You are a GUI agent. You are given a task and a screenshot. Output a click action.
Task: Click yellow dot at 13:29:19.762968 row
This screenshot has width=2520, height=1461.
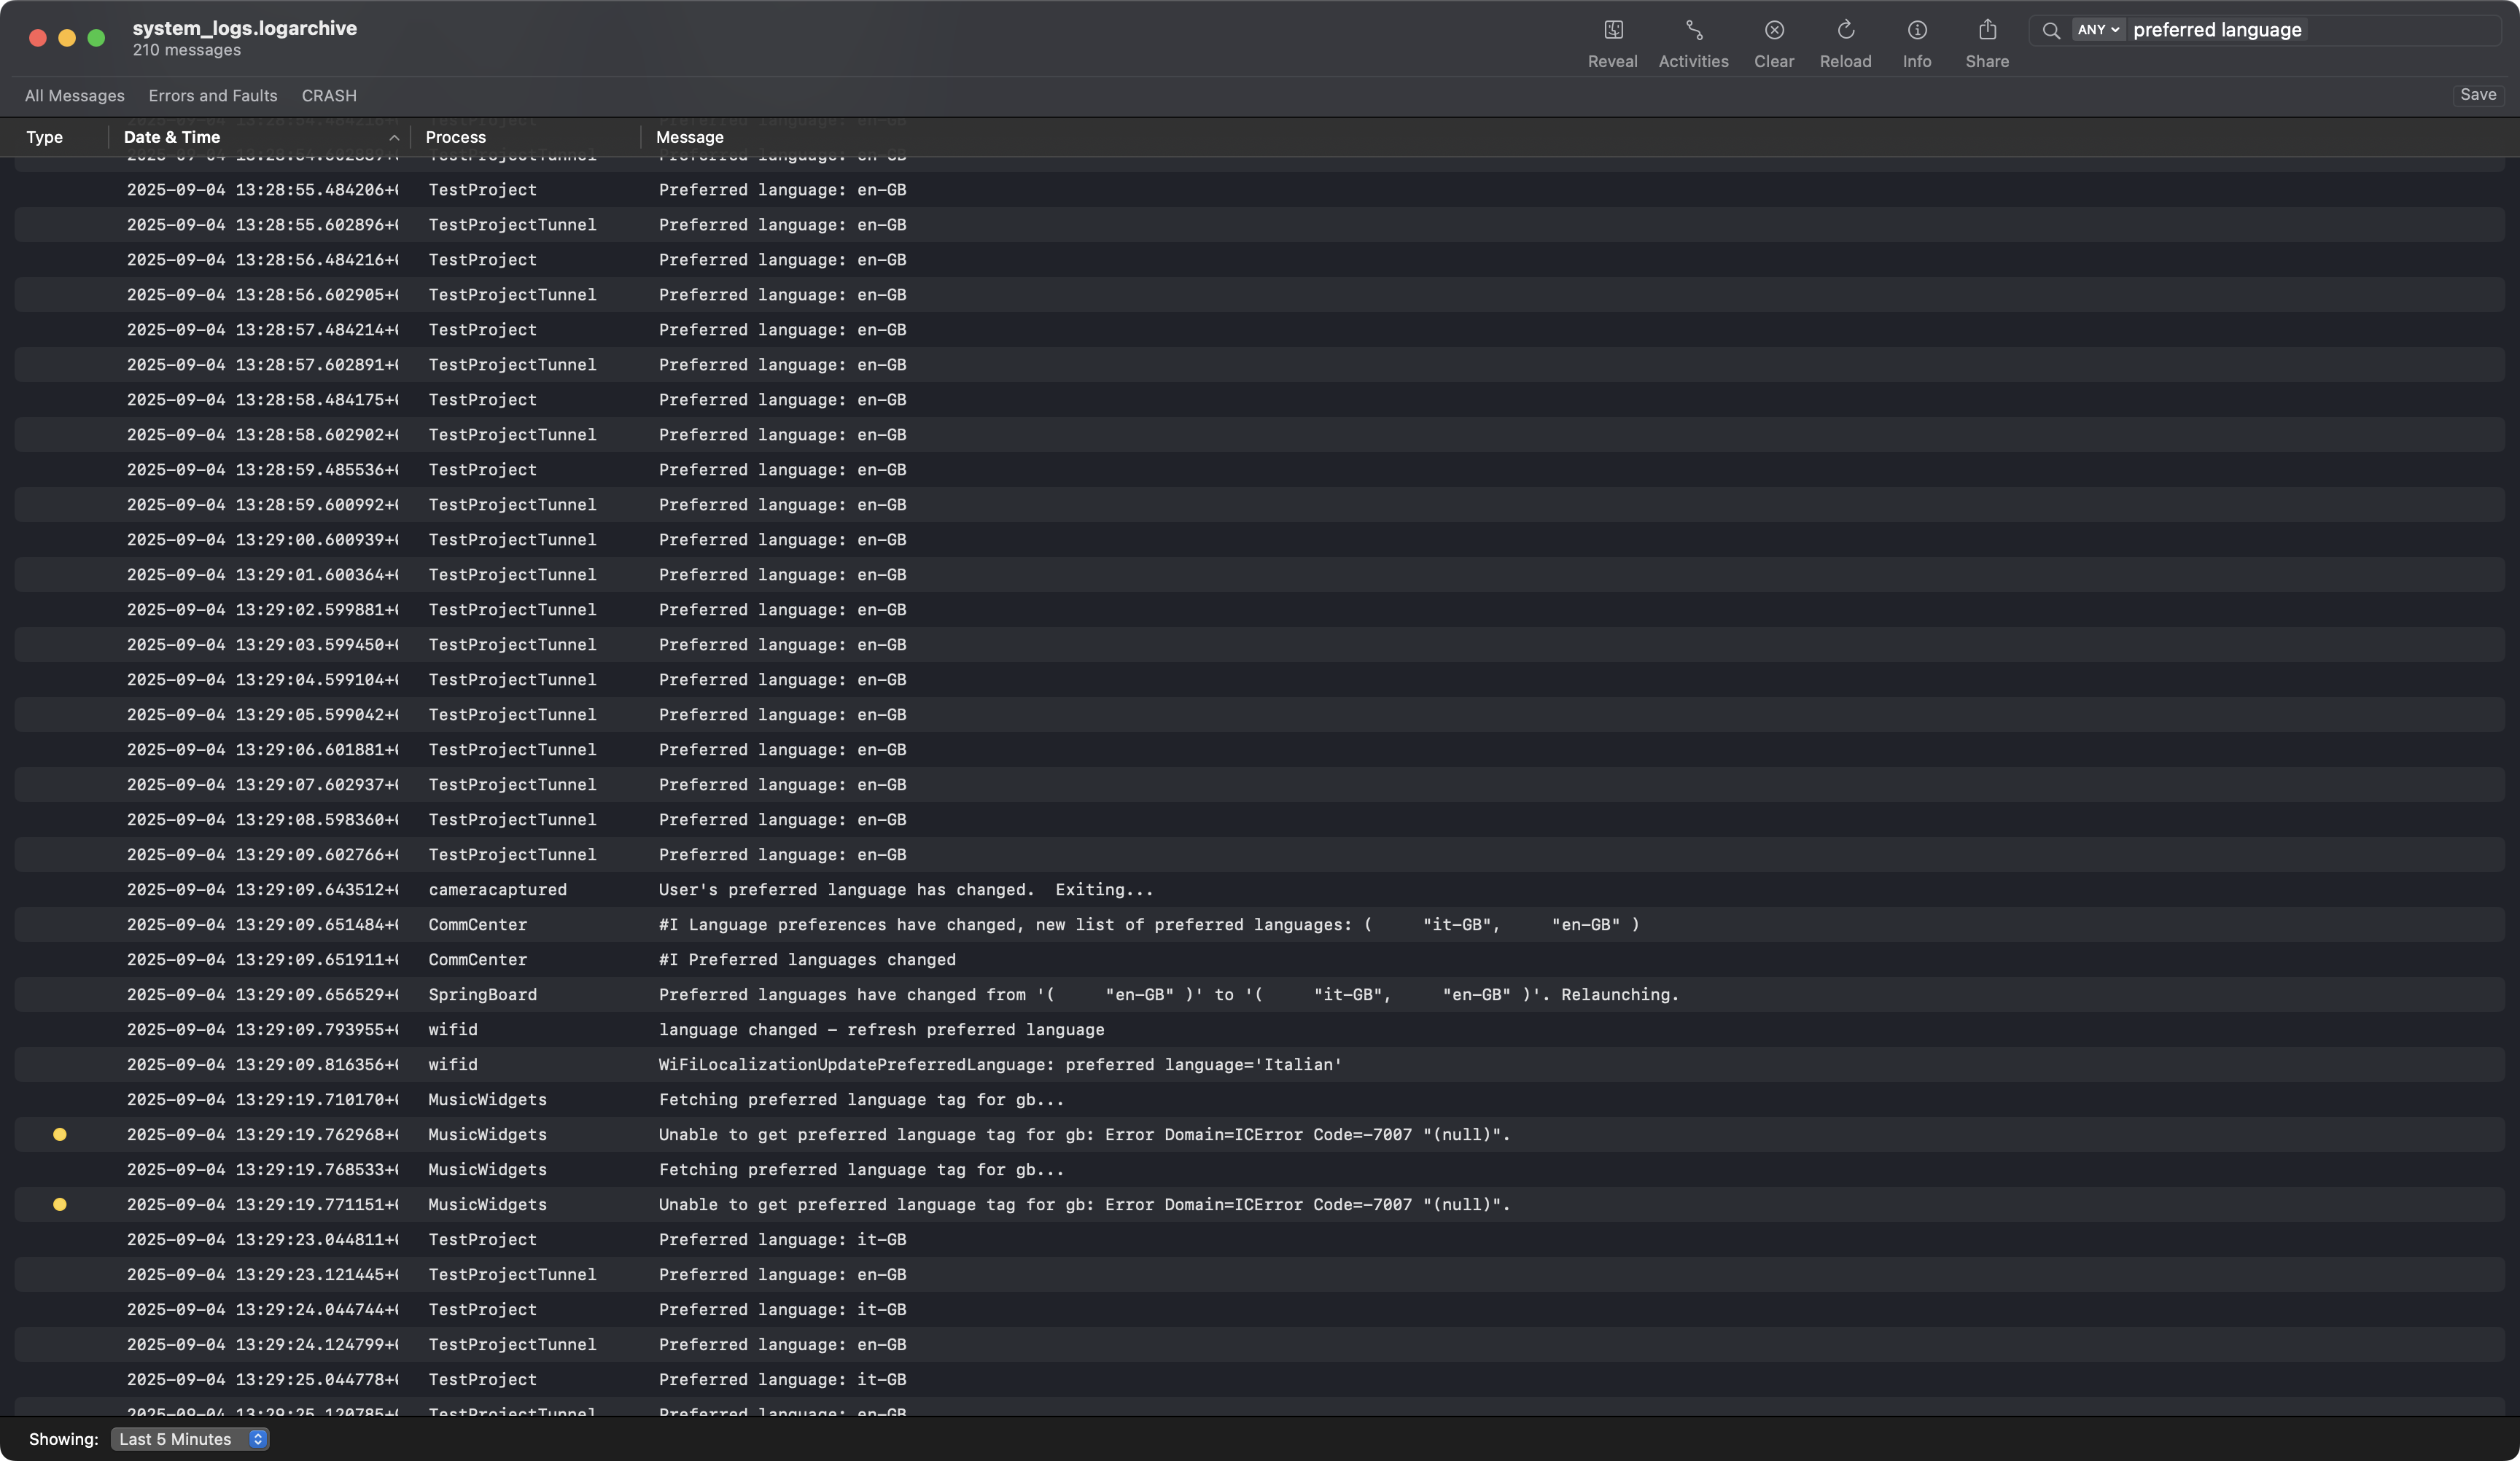coord(60,1134)
